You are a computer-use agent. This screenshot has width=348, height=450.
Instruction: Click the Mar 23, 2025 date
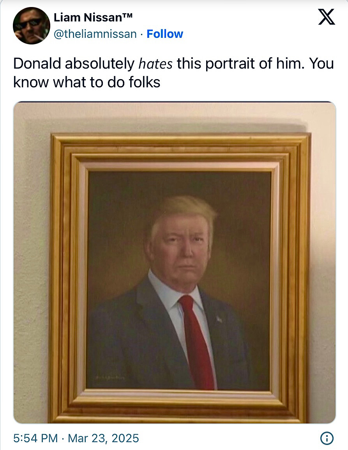point(103,438)
